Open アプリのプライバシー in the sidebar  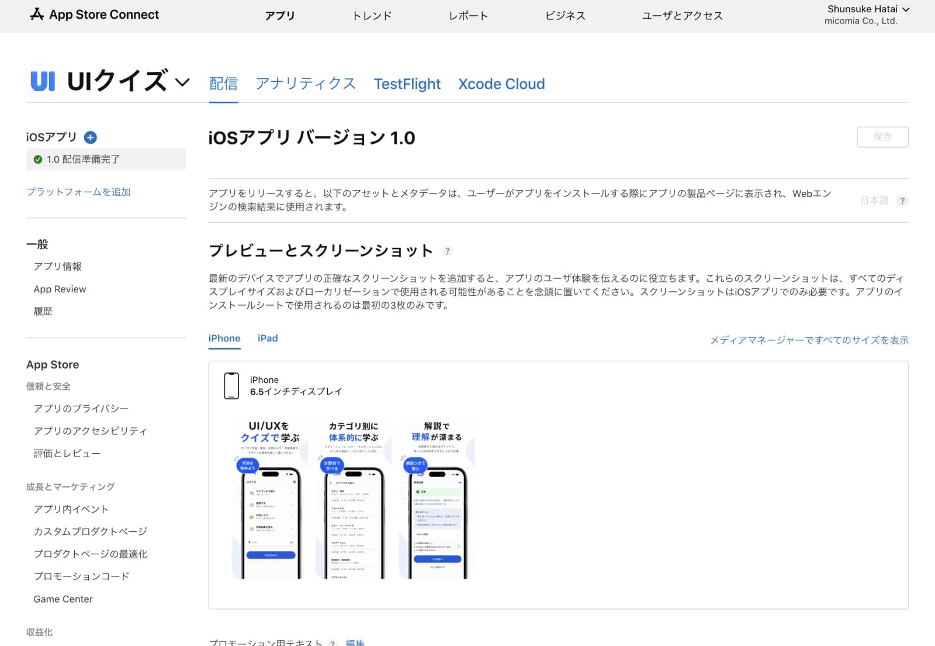[x=81, y=409]
